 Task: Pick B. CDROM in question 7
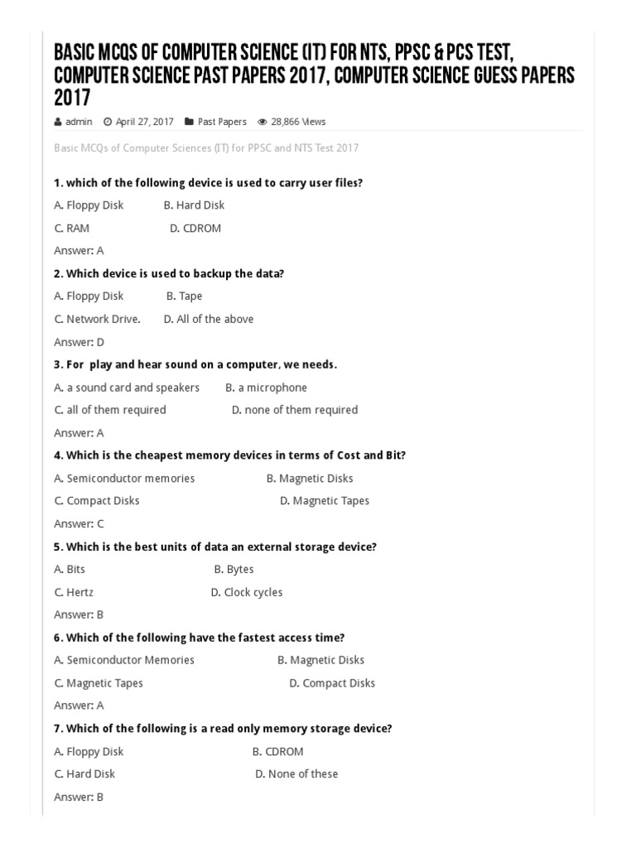277,752
